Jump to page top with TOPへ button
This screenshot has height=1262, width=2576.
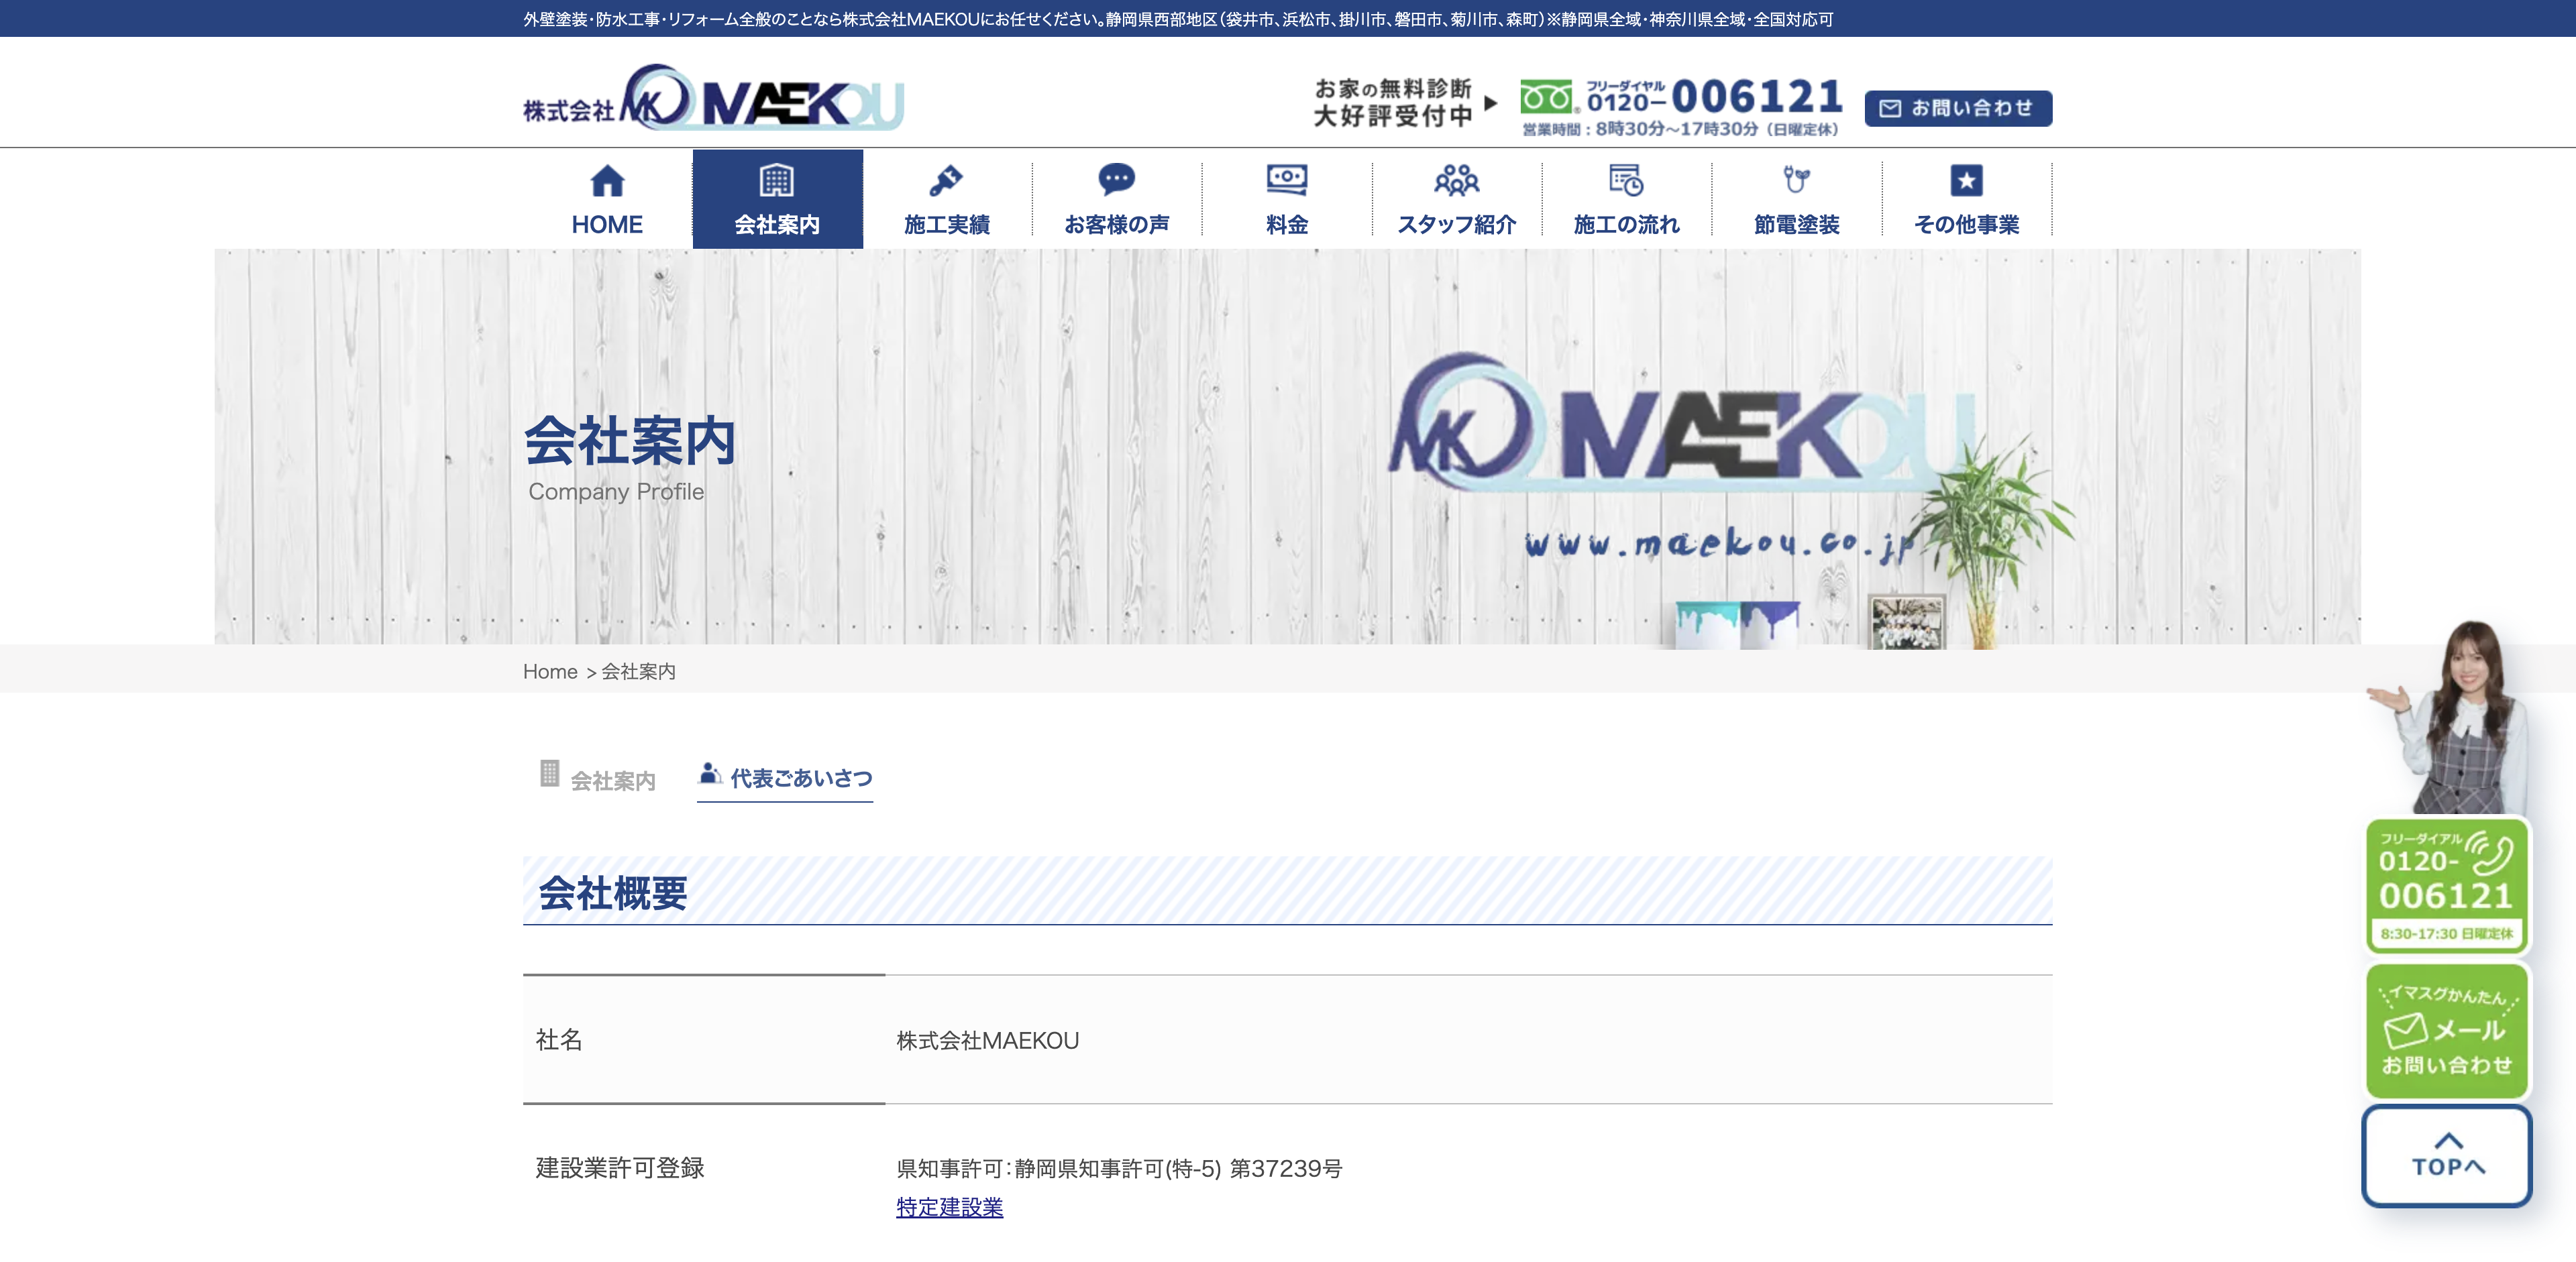coord(2446,1155)
